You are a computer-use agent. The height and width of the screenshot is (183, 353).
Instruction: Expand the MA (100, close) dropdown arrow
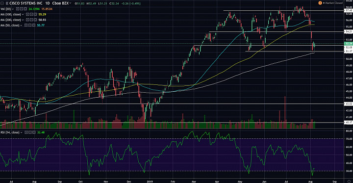point(23,14)
